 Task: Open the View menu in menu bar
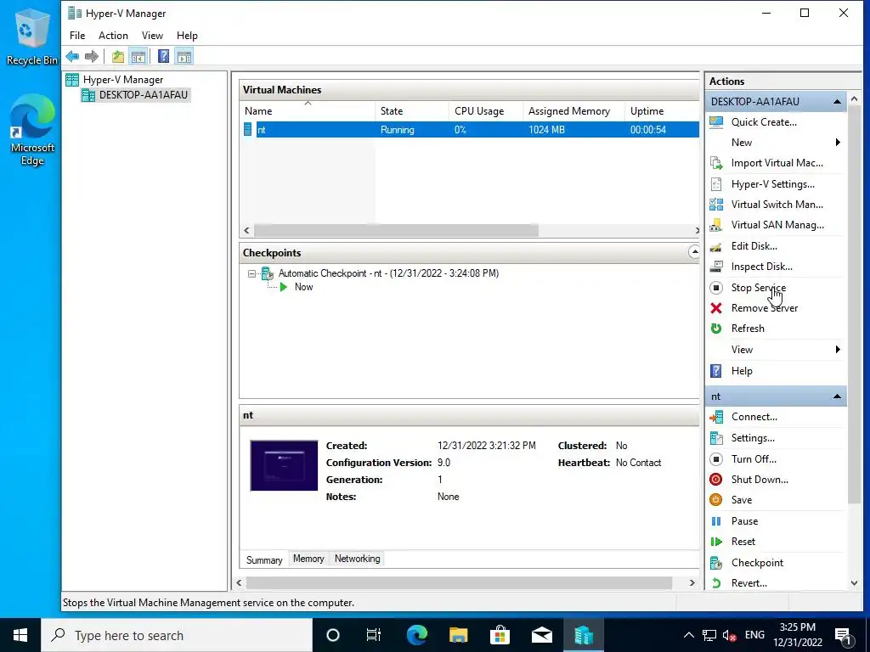[152, 36]
